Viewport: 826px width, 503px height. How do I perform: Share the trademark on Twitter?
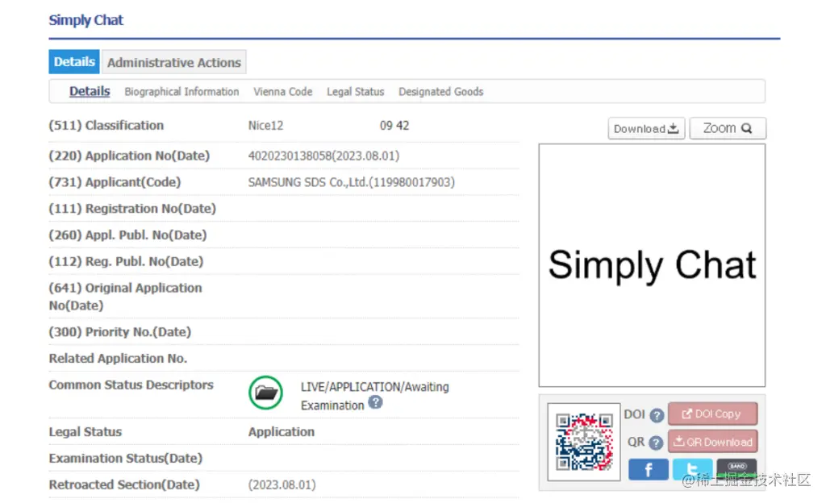[693, 469]
